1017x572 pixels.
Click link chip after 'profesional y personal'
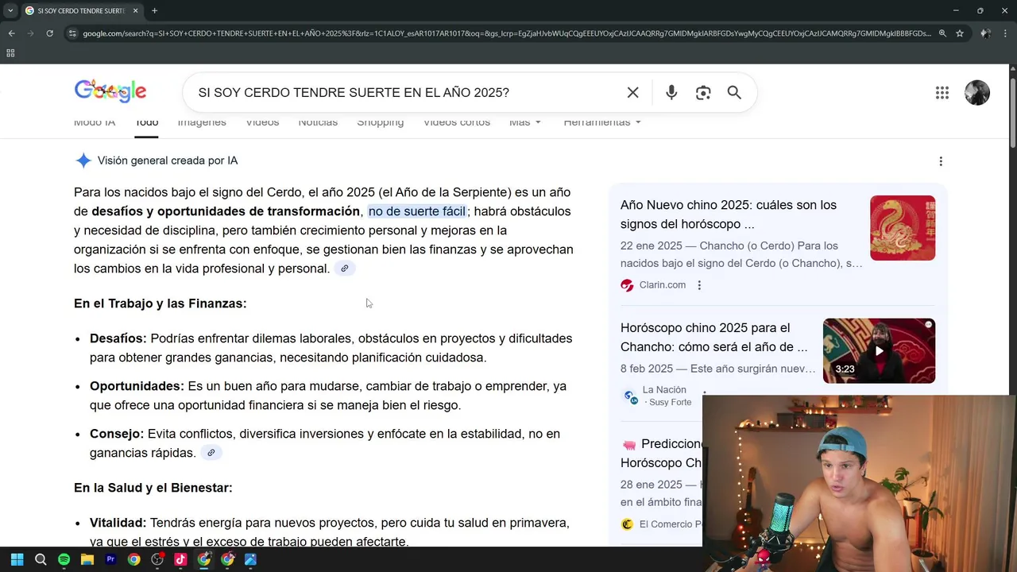pyautogui.click(x=344, y=269)
